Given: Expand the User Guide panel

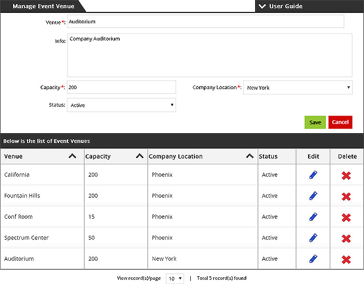Looking at the screenshot, I should (281, 6).
